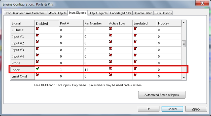Close the Engine Configuration dialog
Image resolution: width=211 pixels, height=116 pixels.
point(202,4)
